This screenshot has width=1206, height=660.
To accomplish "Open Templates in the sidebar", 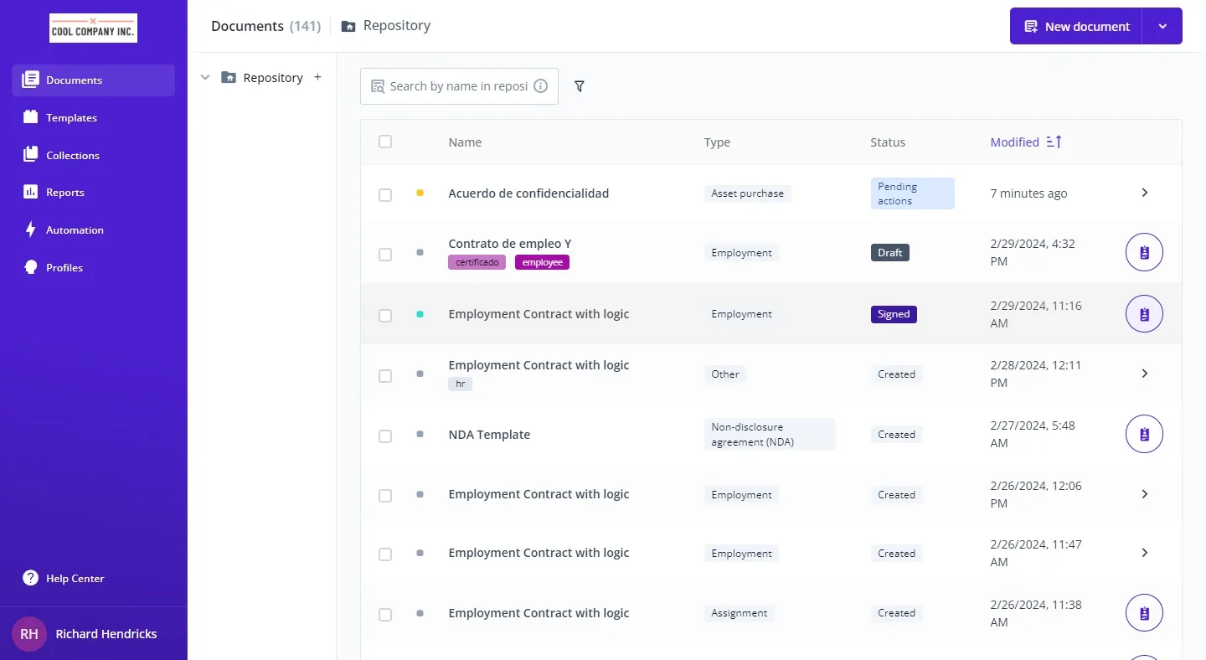I will pos(71,118).
